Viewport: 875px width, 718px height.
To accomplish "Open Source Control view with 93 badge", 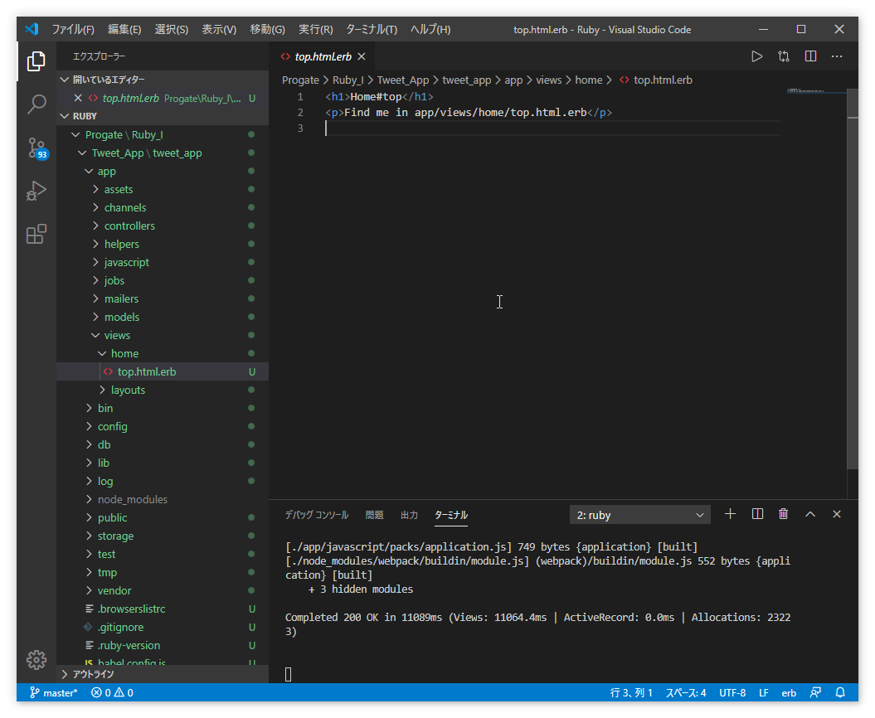I will [36, 148].
